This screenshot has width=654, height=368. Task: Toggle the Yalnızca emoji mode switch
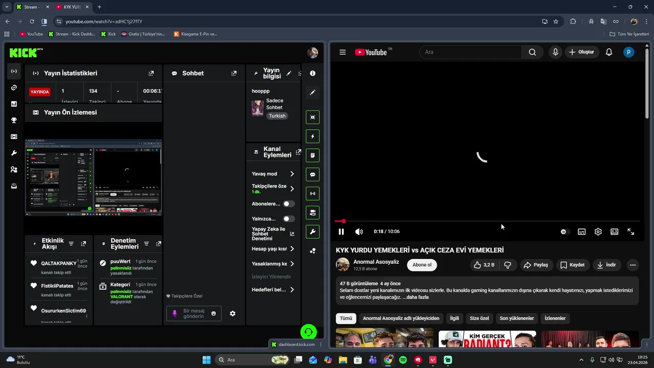(289, 219)
